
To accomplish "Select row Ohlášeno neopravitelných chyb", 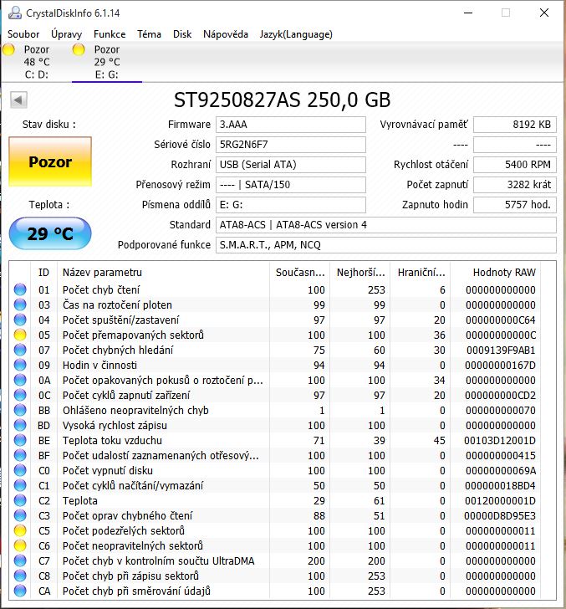I will (275, 410).
